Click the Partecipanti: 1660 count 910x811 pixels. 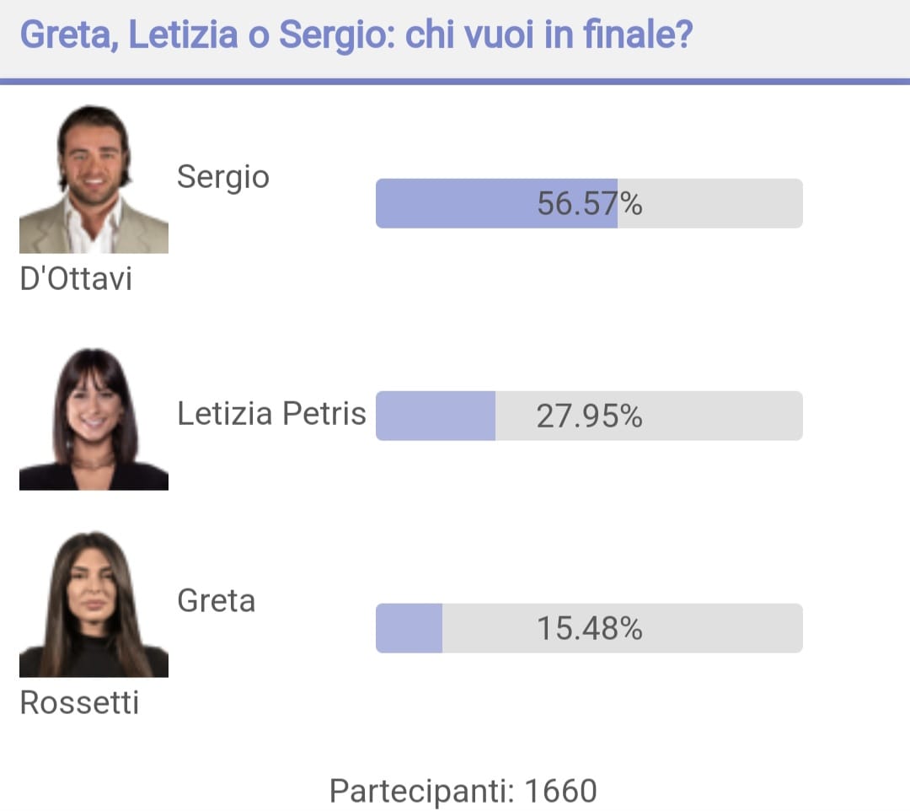(x=463, y=791)
